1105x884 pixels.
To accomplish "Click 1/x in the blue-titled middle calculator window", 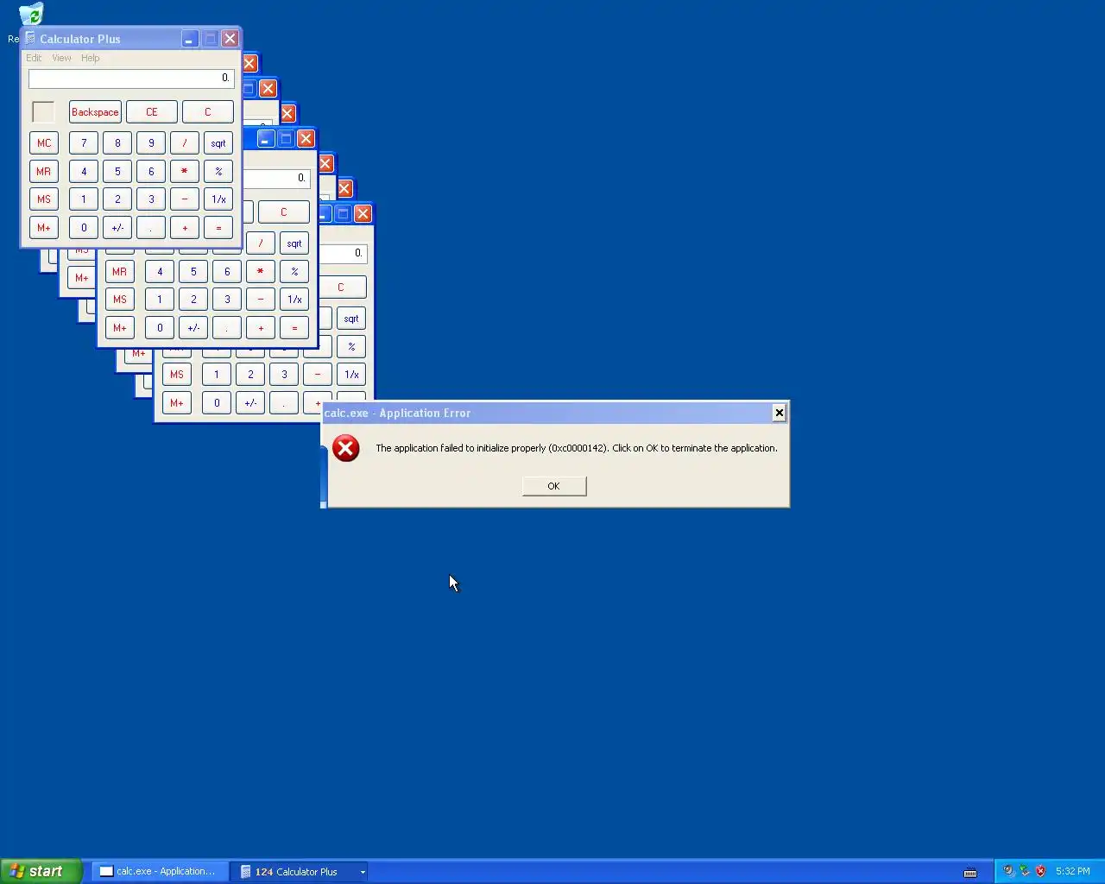I will coord(294,300).
